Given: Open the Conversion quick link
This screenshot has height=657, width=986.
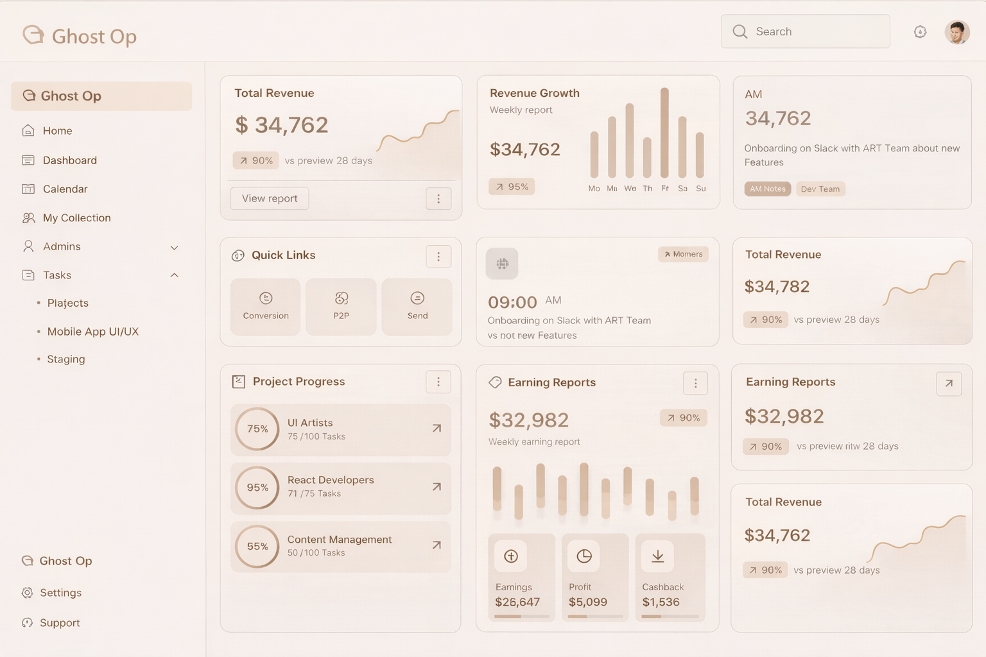Looking at the screenshot, I should coord(265,306).
